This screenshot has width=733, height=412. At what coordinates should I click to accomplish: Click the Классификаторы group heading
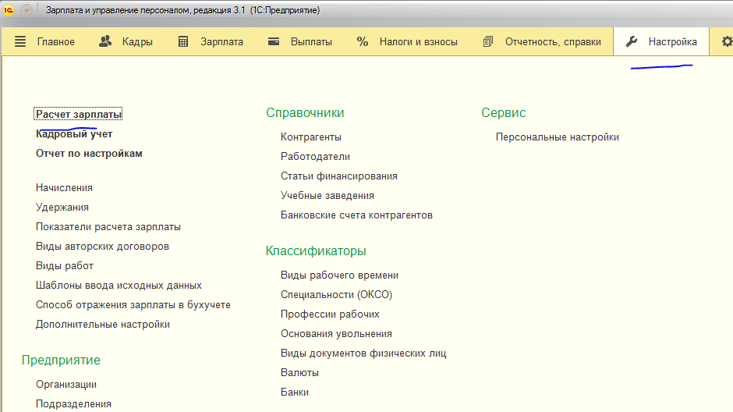coord(316,250)
